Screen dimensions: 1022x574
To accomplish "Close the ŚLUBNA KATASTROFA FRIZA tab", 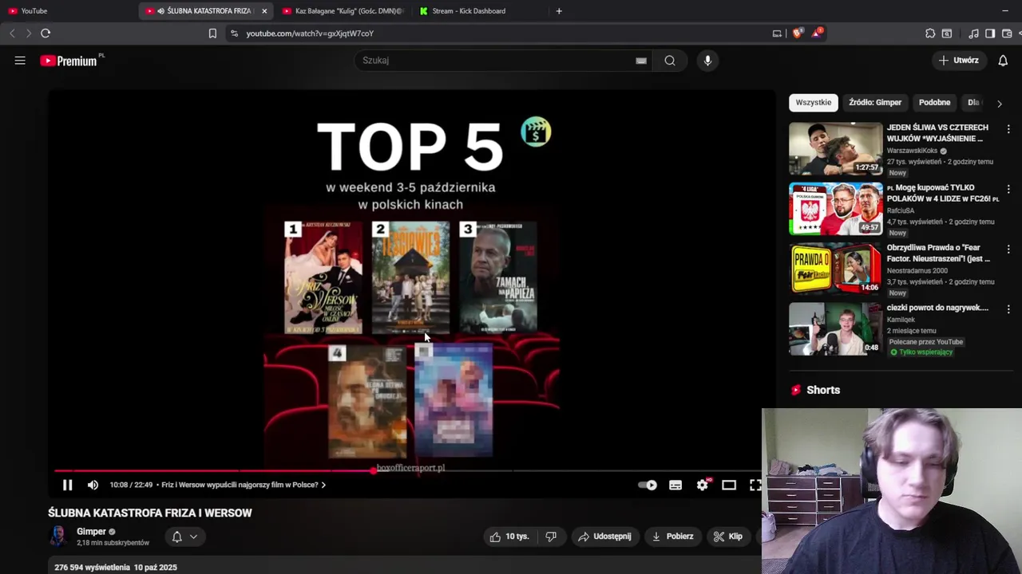I will (264, 11).
